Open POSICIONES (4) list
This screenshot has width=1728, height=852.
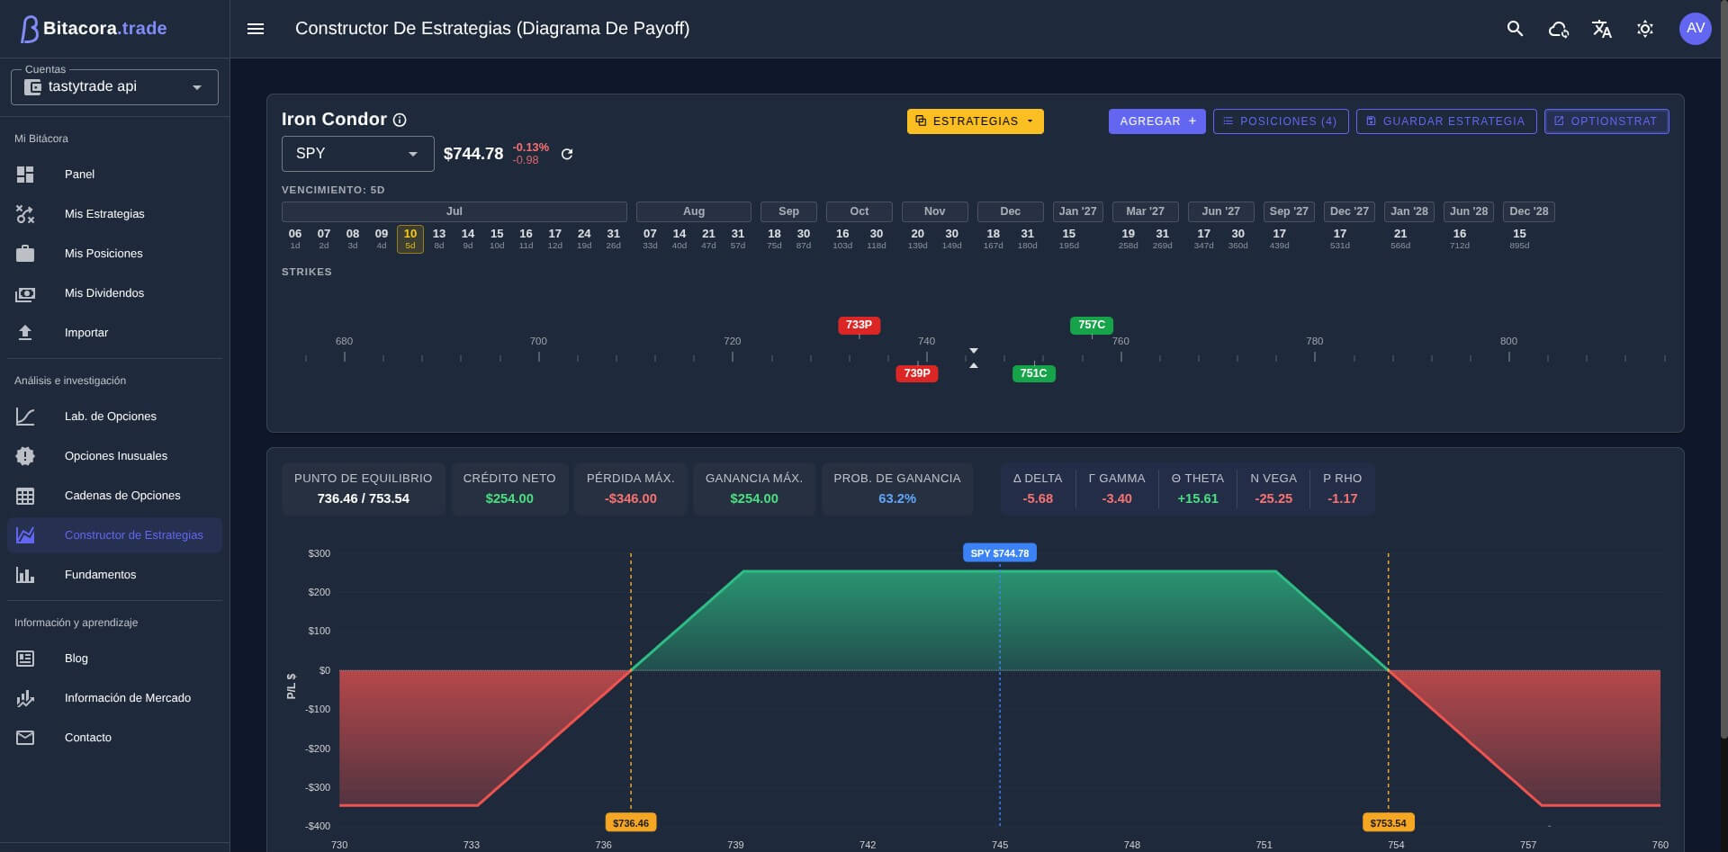coord(1281,121)
